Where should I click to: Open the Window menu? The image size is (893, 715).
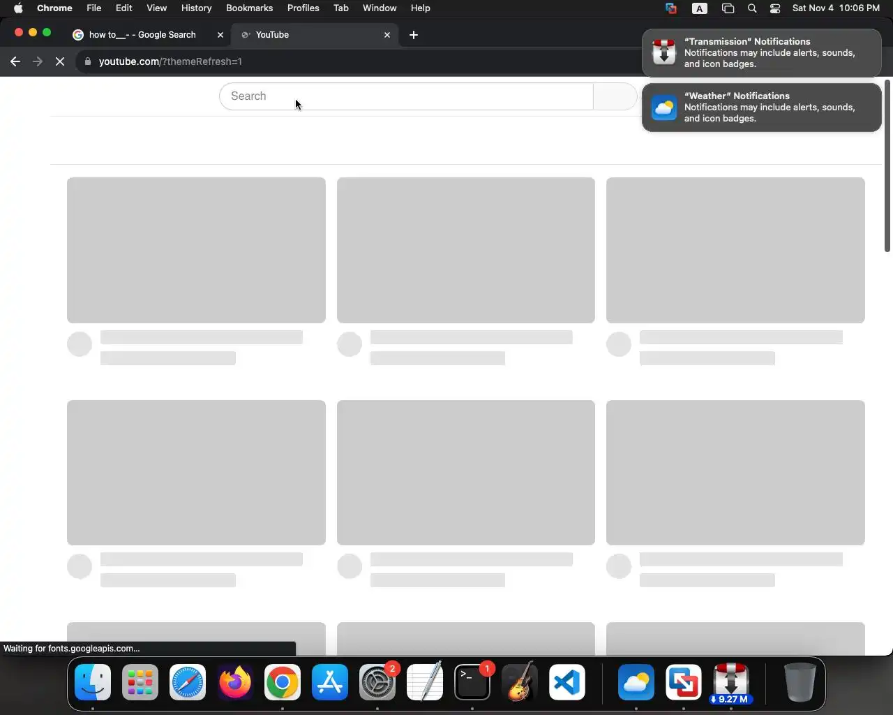380,8
